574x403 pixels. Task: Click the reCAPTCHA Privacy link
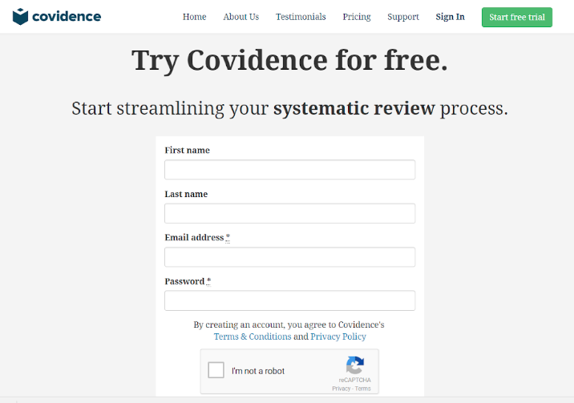342,389
